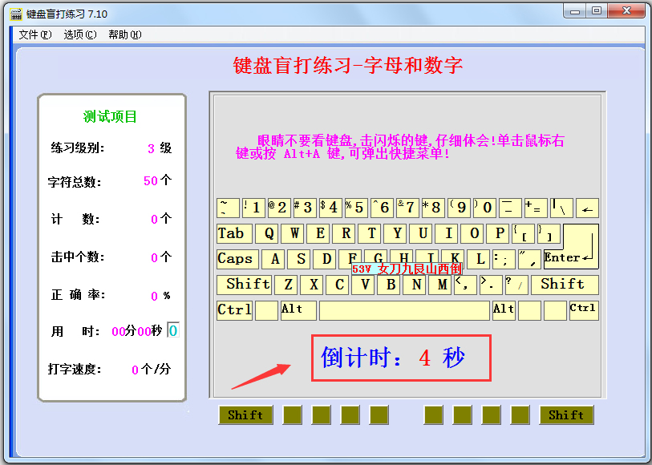Click the application icon in title bar

click(x=15, y=14)
